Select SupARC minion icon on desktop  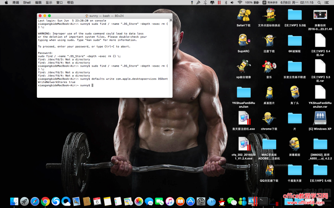pos(243,40)
